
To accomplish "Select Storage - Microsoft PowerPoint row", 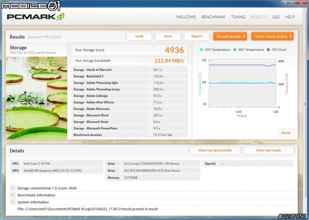I will (x=129, y=128).
